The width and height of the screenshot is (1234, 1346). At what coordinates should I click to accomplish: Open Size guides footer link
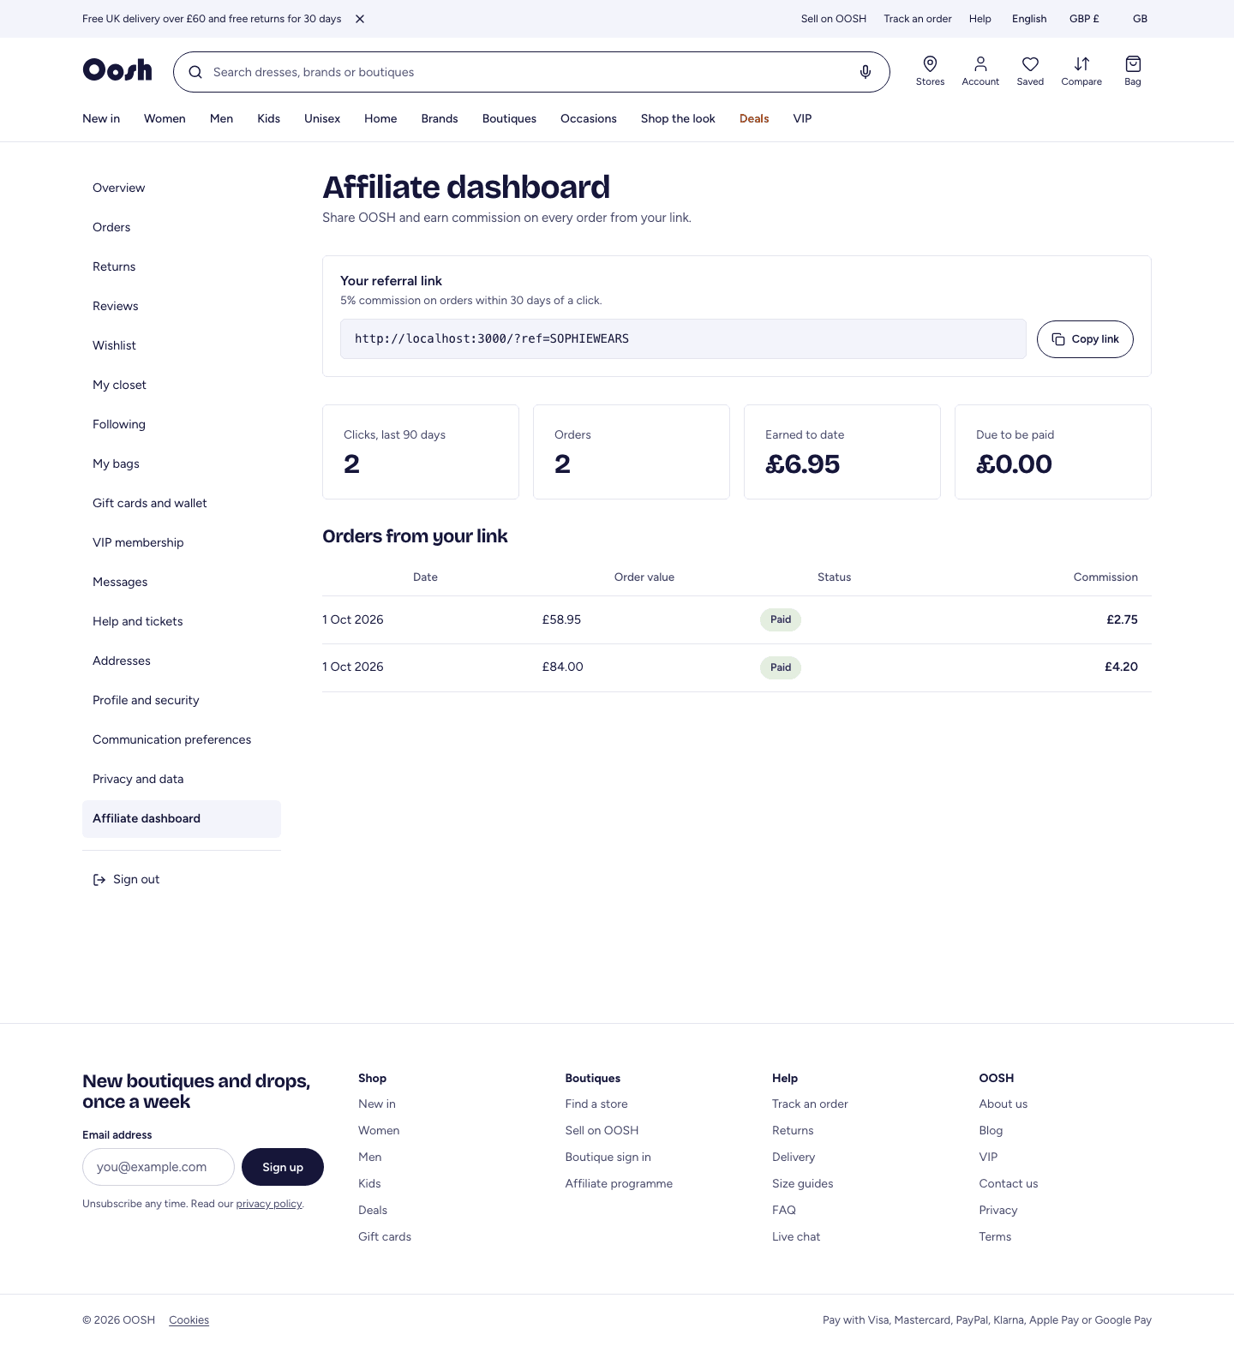[803, 1184]
